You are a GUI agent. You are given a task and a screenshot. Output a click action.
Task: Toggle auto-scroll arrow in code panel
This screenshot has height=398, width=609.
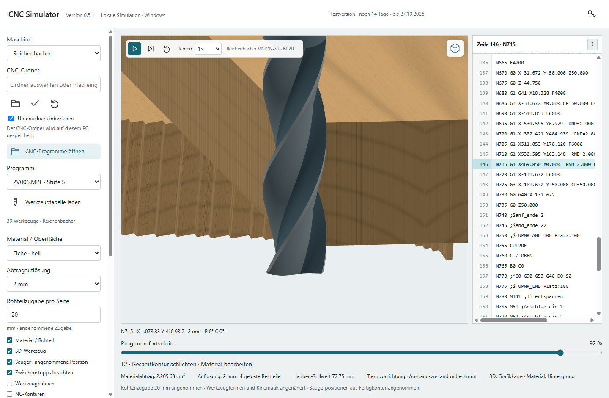pyautogui.click(x=593, y=44)
